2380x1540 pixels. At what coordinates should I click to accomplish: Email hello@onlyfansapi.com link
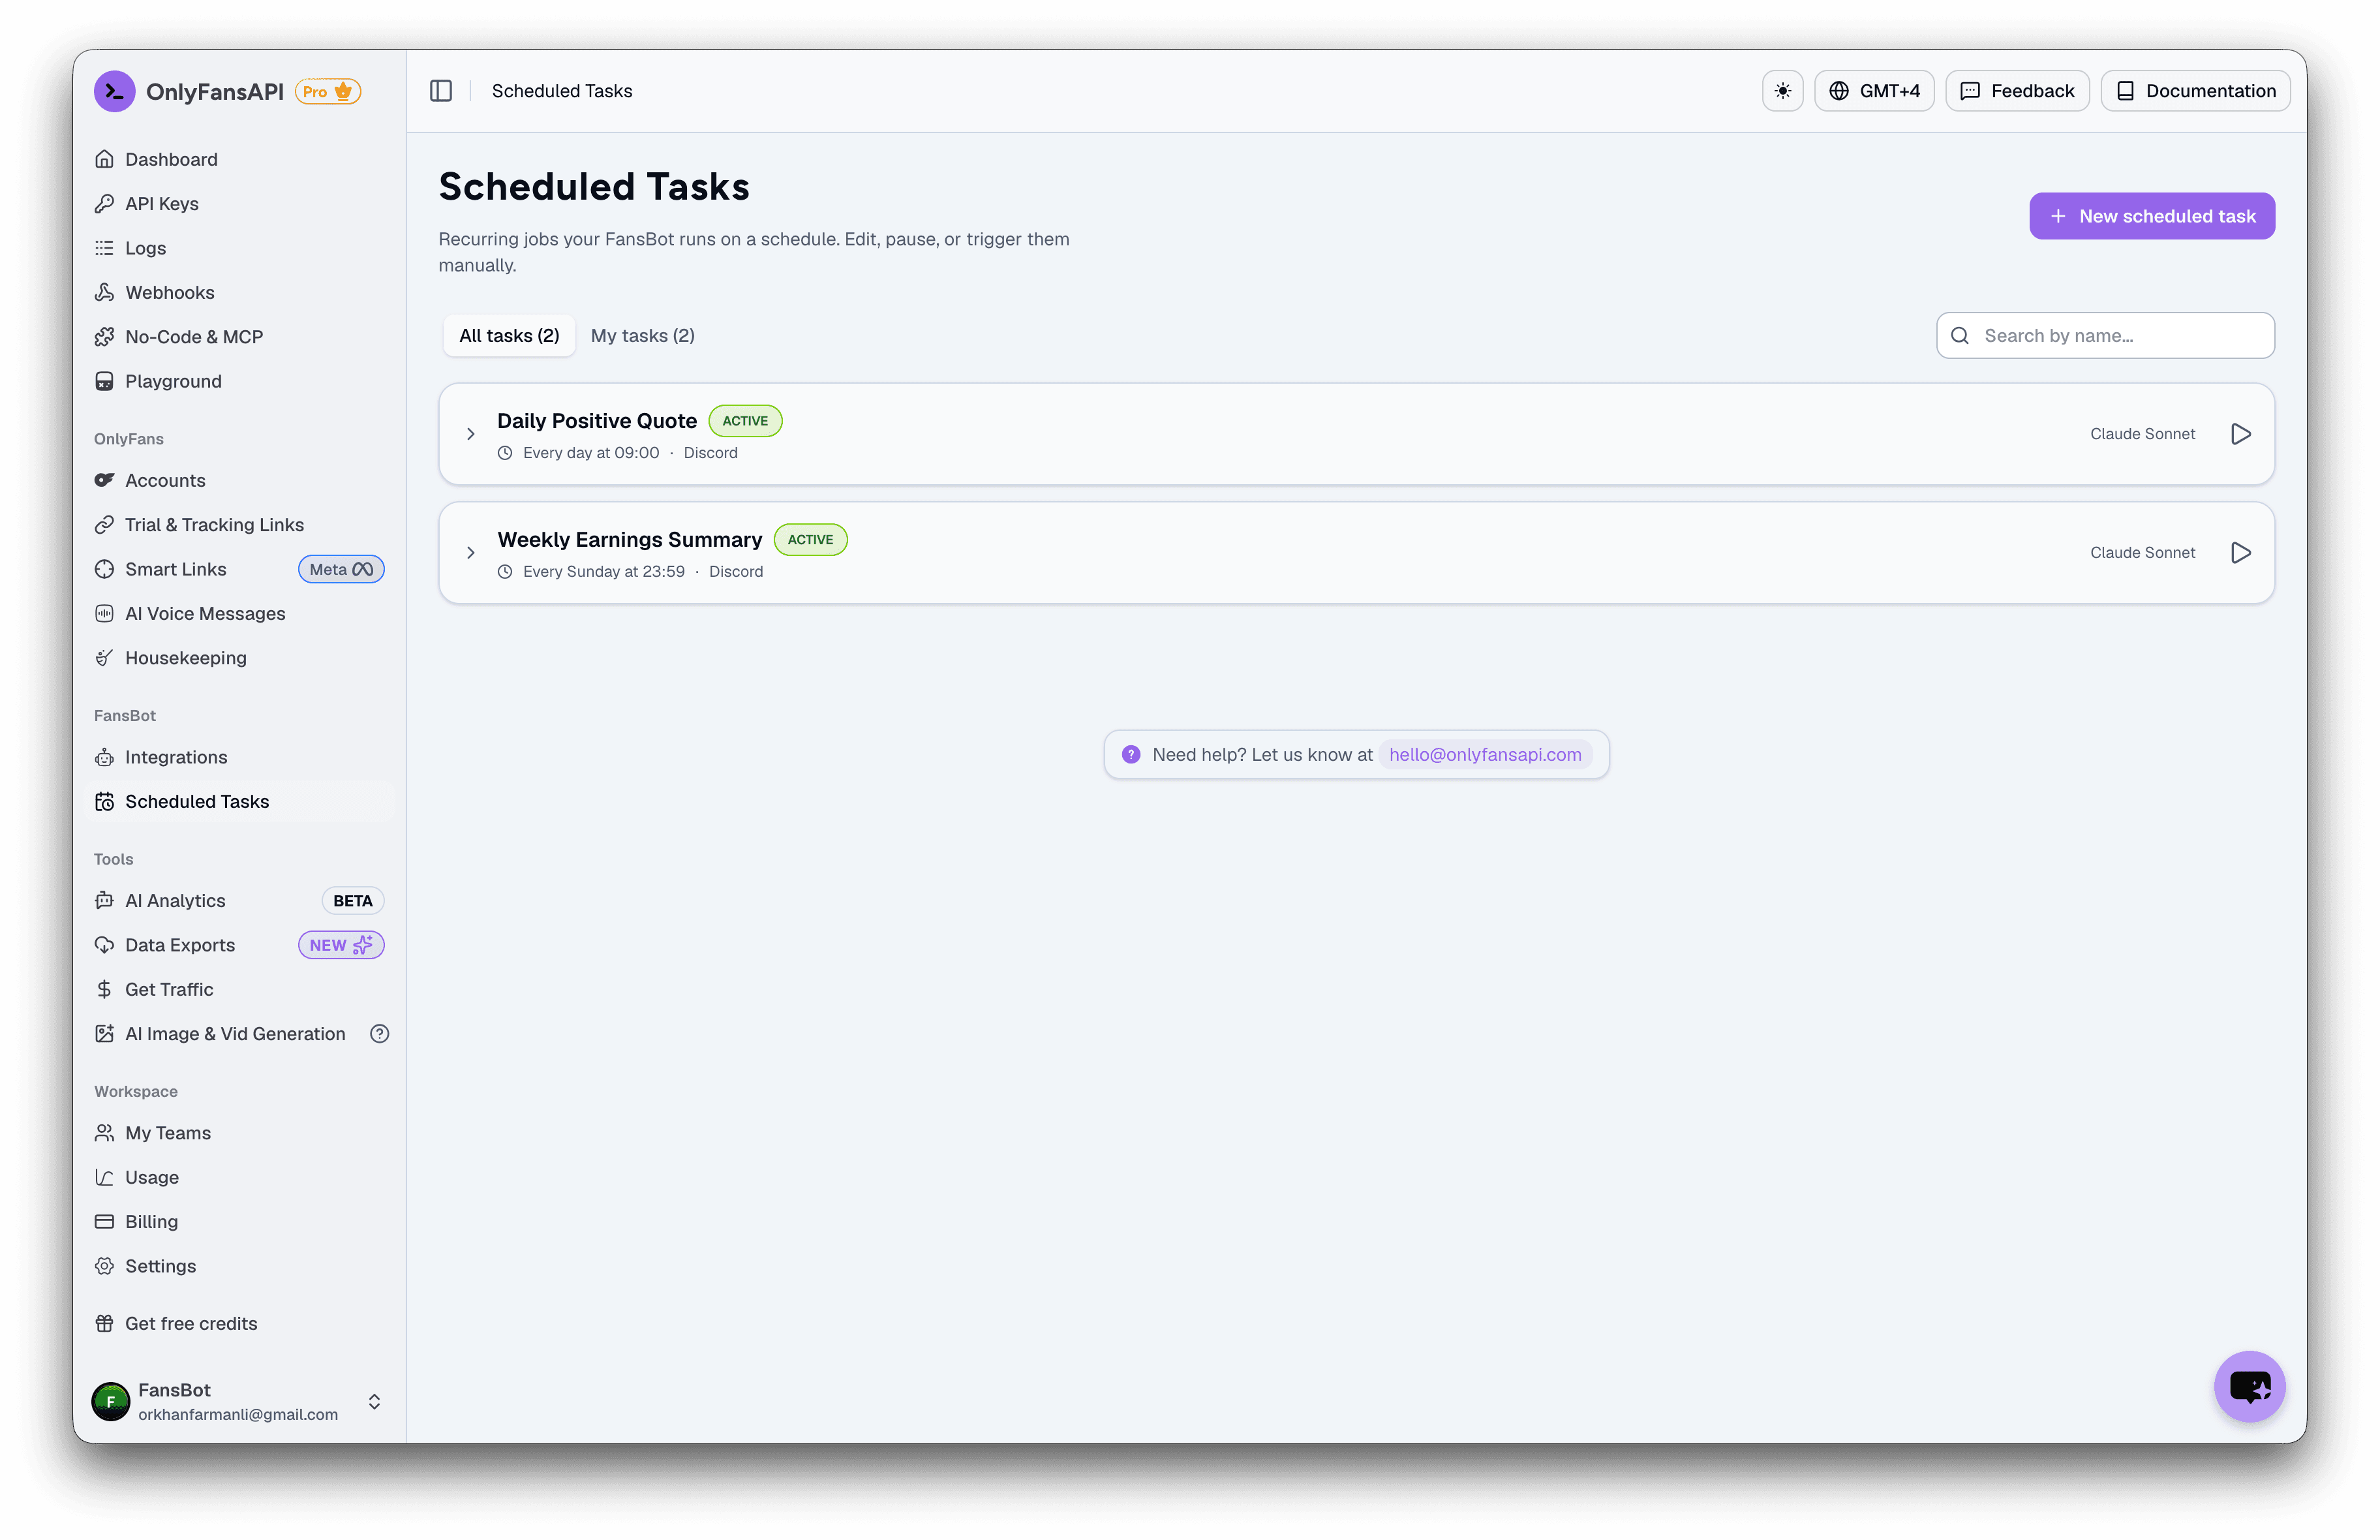pyautogui.click(x=1484, y=755)
